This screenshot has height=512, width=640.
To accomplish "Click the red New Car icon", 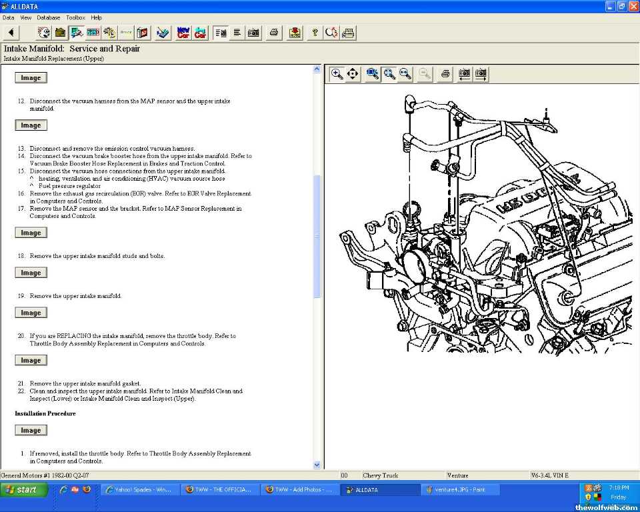I will 183,33.
